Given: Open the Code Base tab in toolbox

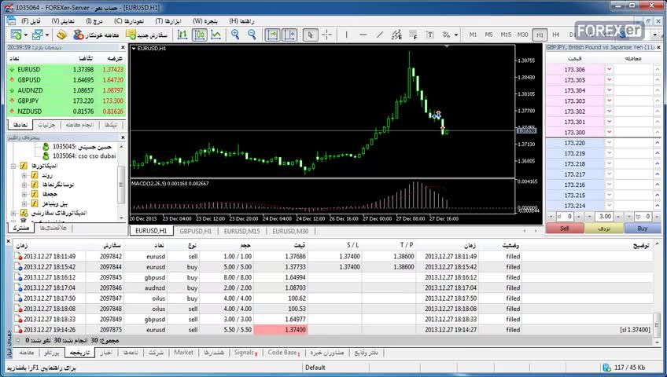Looking at the screenshot, I should click(x=284, y=353).
